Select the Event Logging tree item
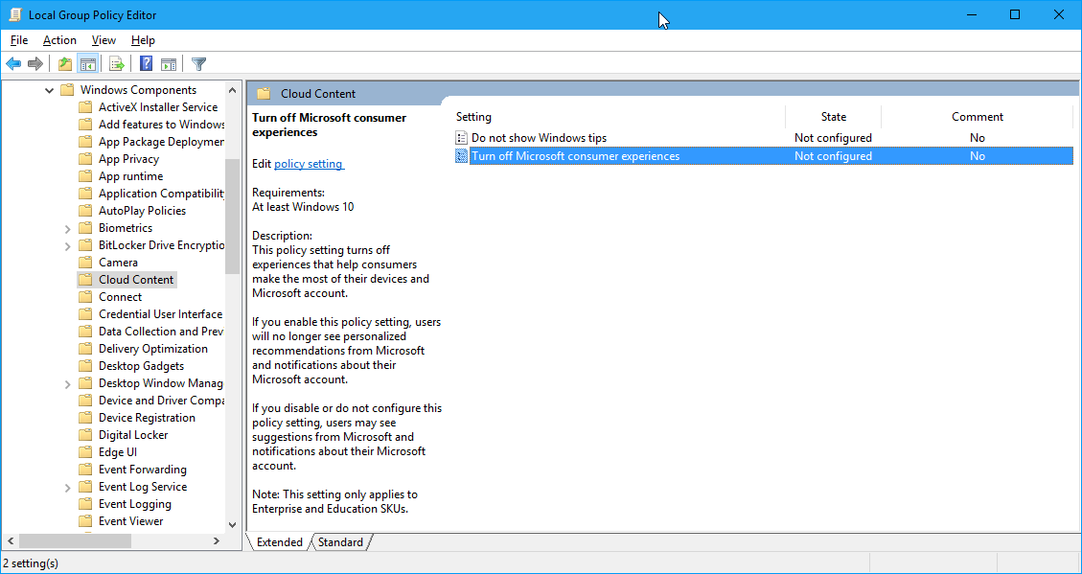The width and height of the screenshot is (1082, 574). click(x=135, y=504)
